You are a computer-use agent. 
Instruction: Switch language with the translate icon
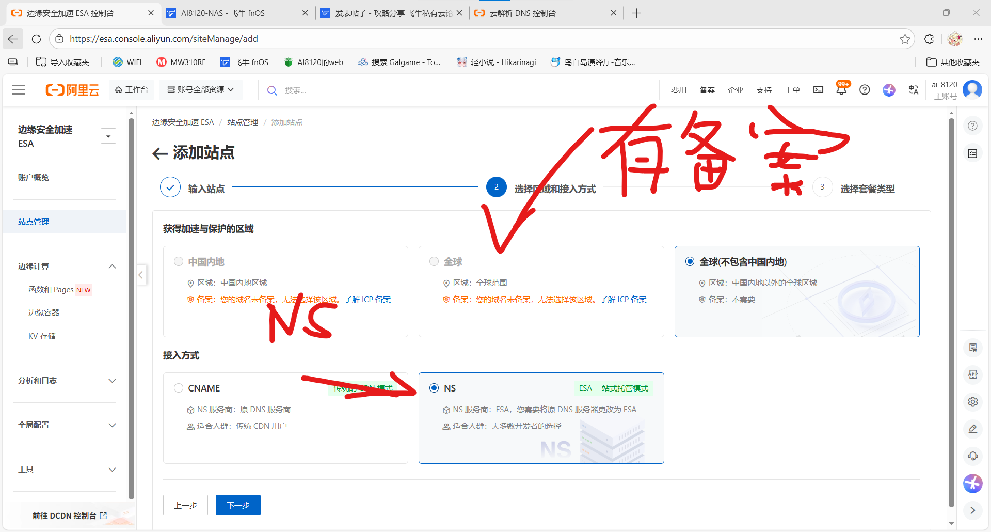[x=914, y=90]
